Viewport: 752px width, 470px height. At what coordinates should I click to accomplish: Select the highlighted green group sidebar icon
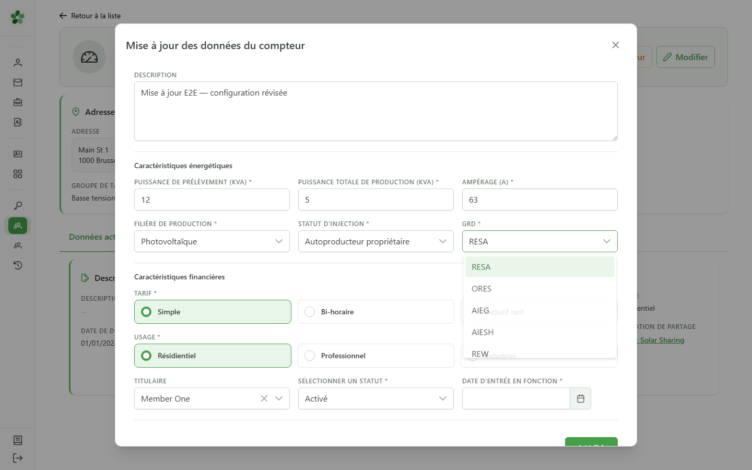[x=18, y=226]
